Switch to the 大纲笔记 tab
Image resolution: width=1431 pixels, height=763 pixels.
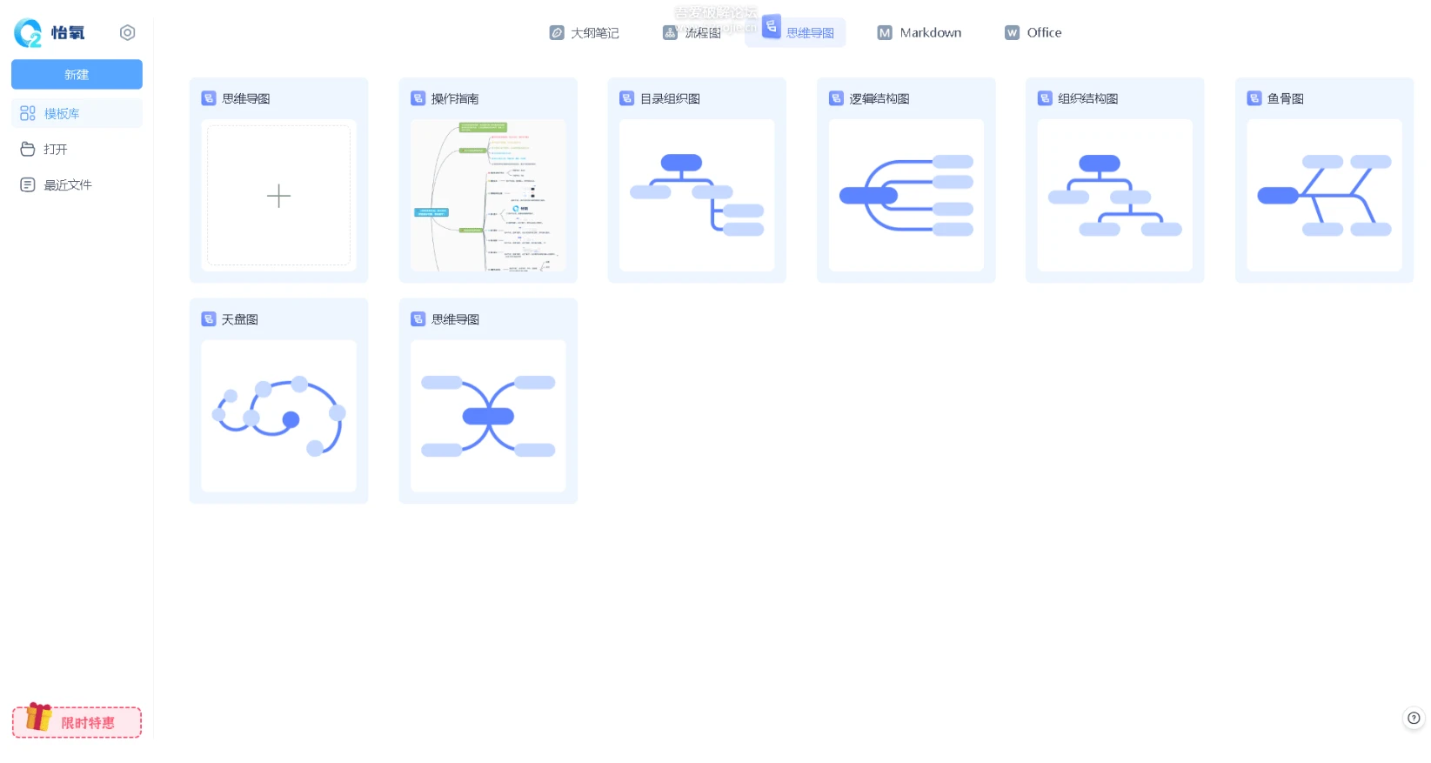pos(584,32)
